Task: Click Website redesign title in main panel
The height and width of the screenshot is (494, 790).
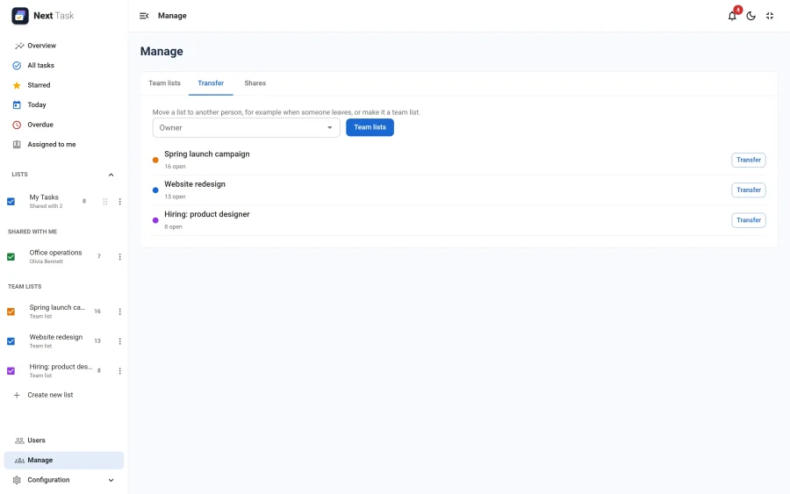Action: pos(195,184)
